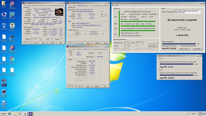Click the overkill mode progress bar in HWBOT
Image resolution: width=206 pixels, height=116 pixels.
point(179,44)
